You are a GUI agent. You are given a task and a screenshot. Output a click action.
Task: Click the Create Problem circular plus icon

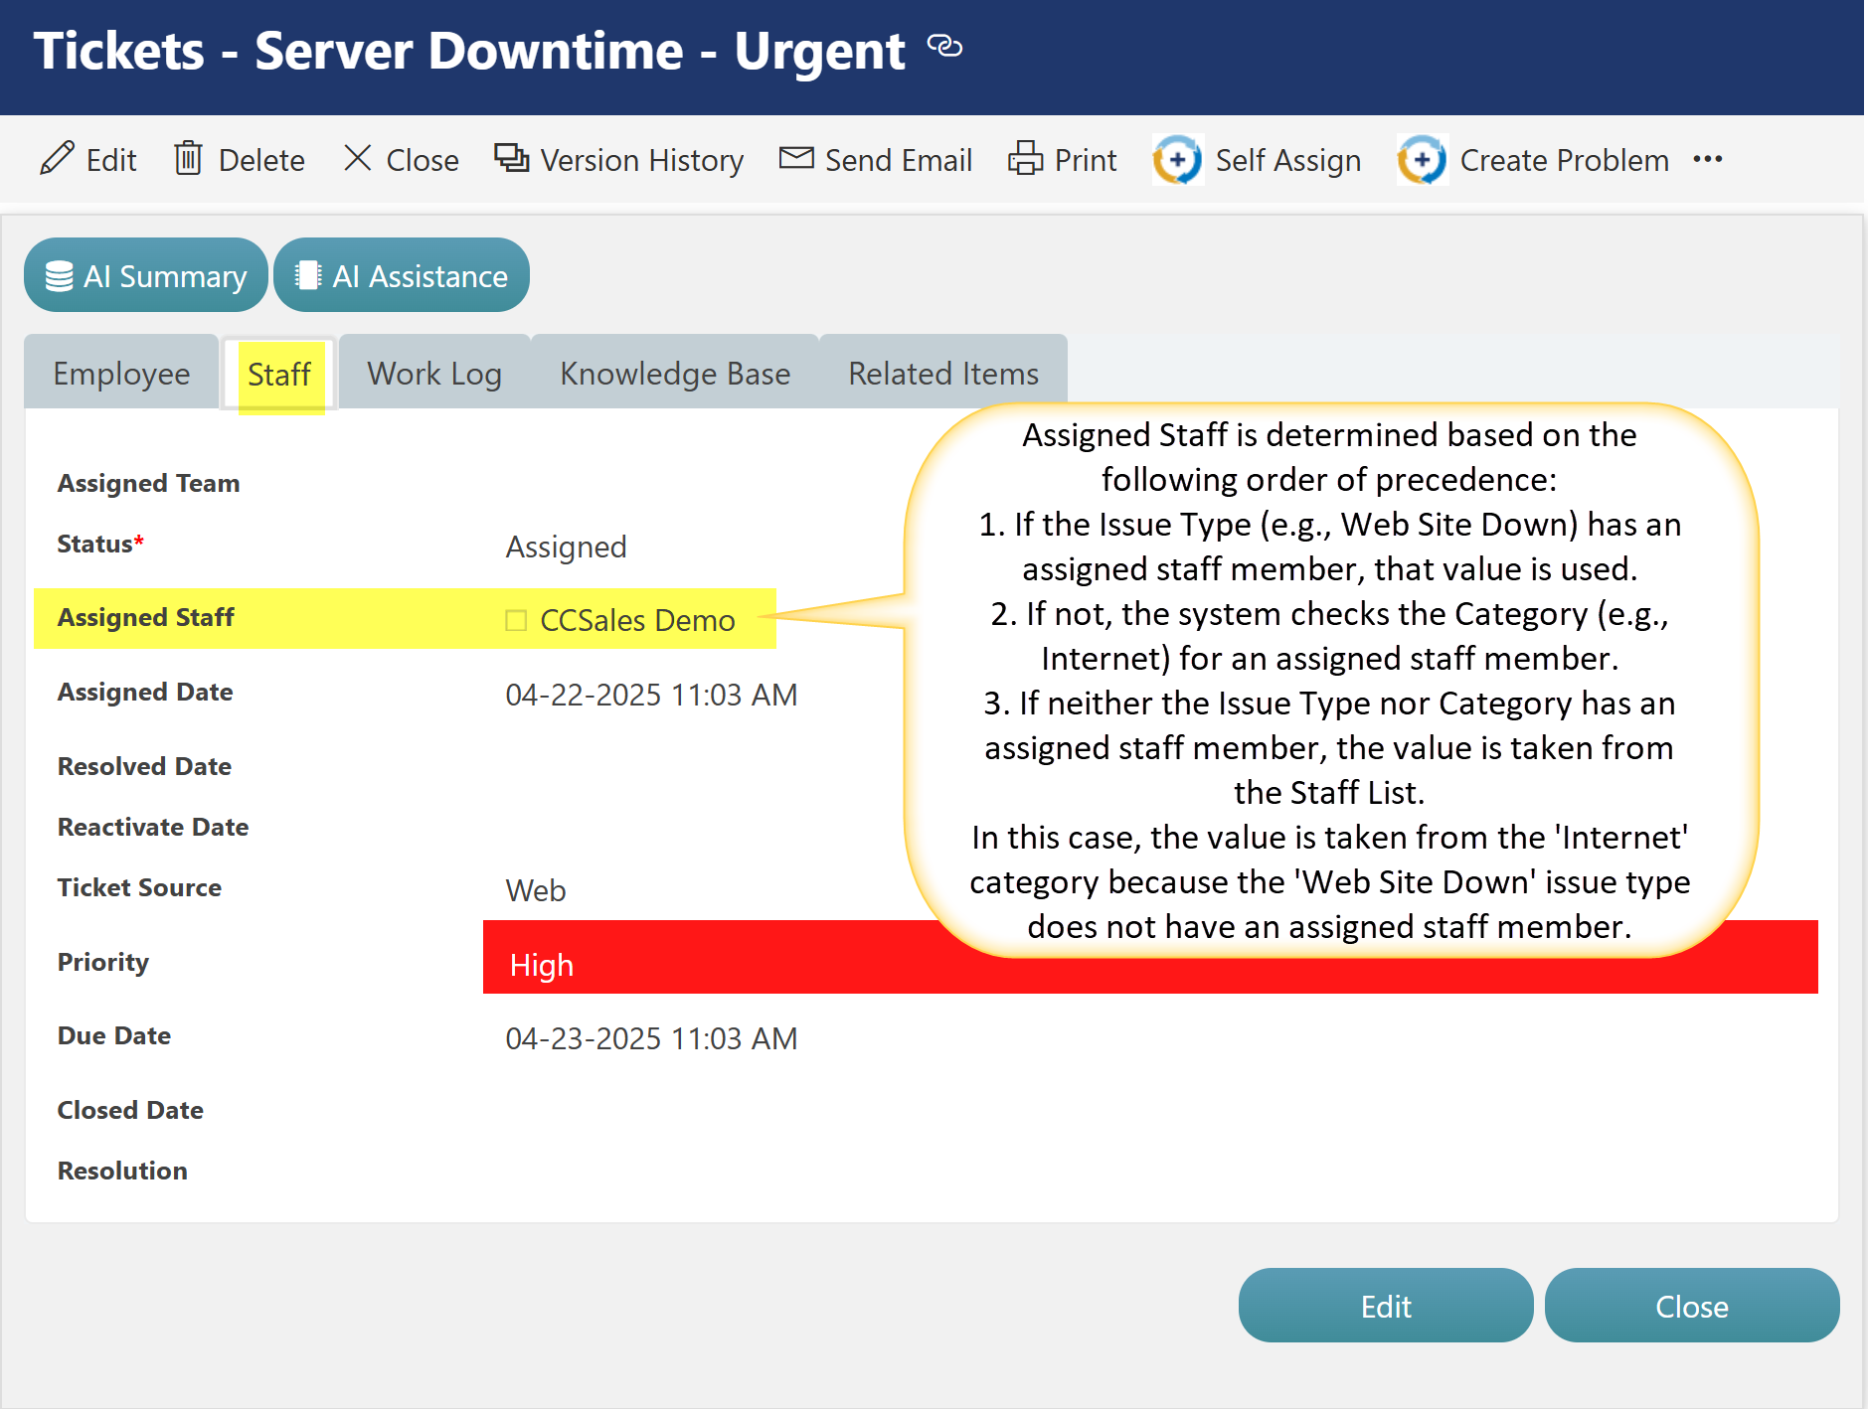click(1422, 159)
